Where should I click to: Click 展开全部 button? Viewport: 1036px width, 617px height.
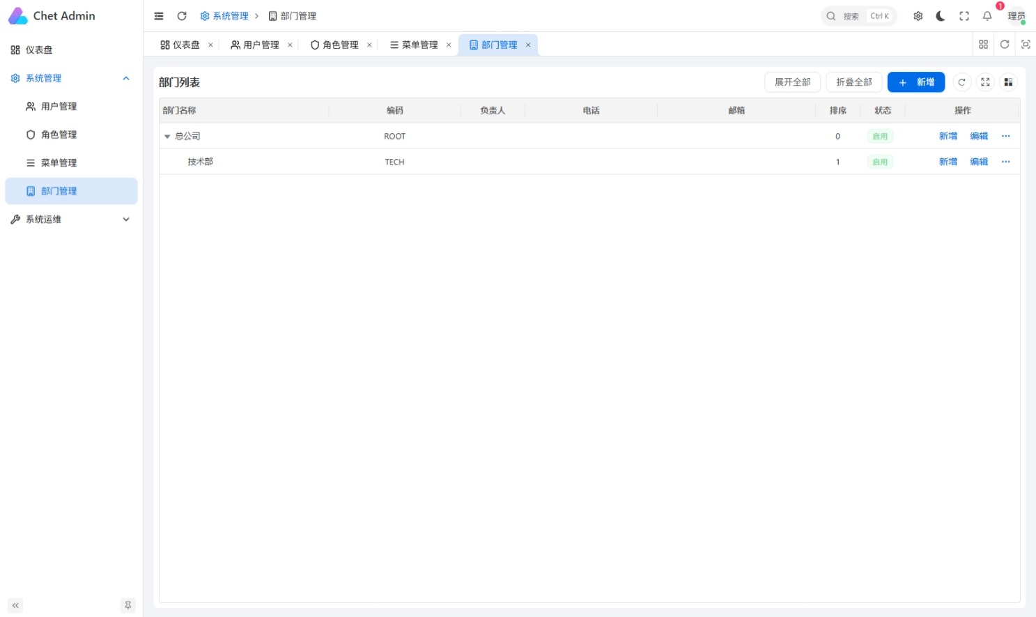pos(793,82)
